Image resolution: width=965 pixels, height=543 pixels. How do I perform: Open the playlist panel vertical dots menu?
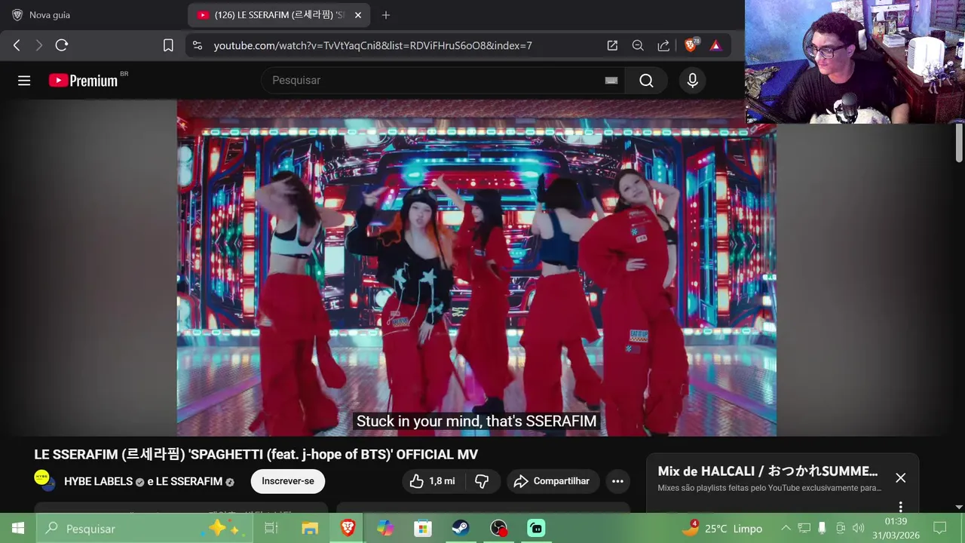900,507
